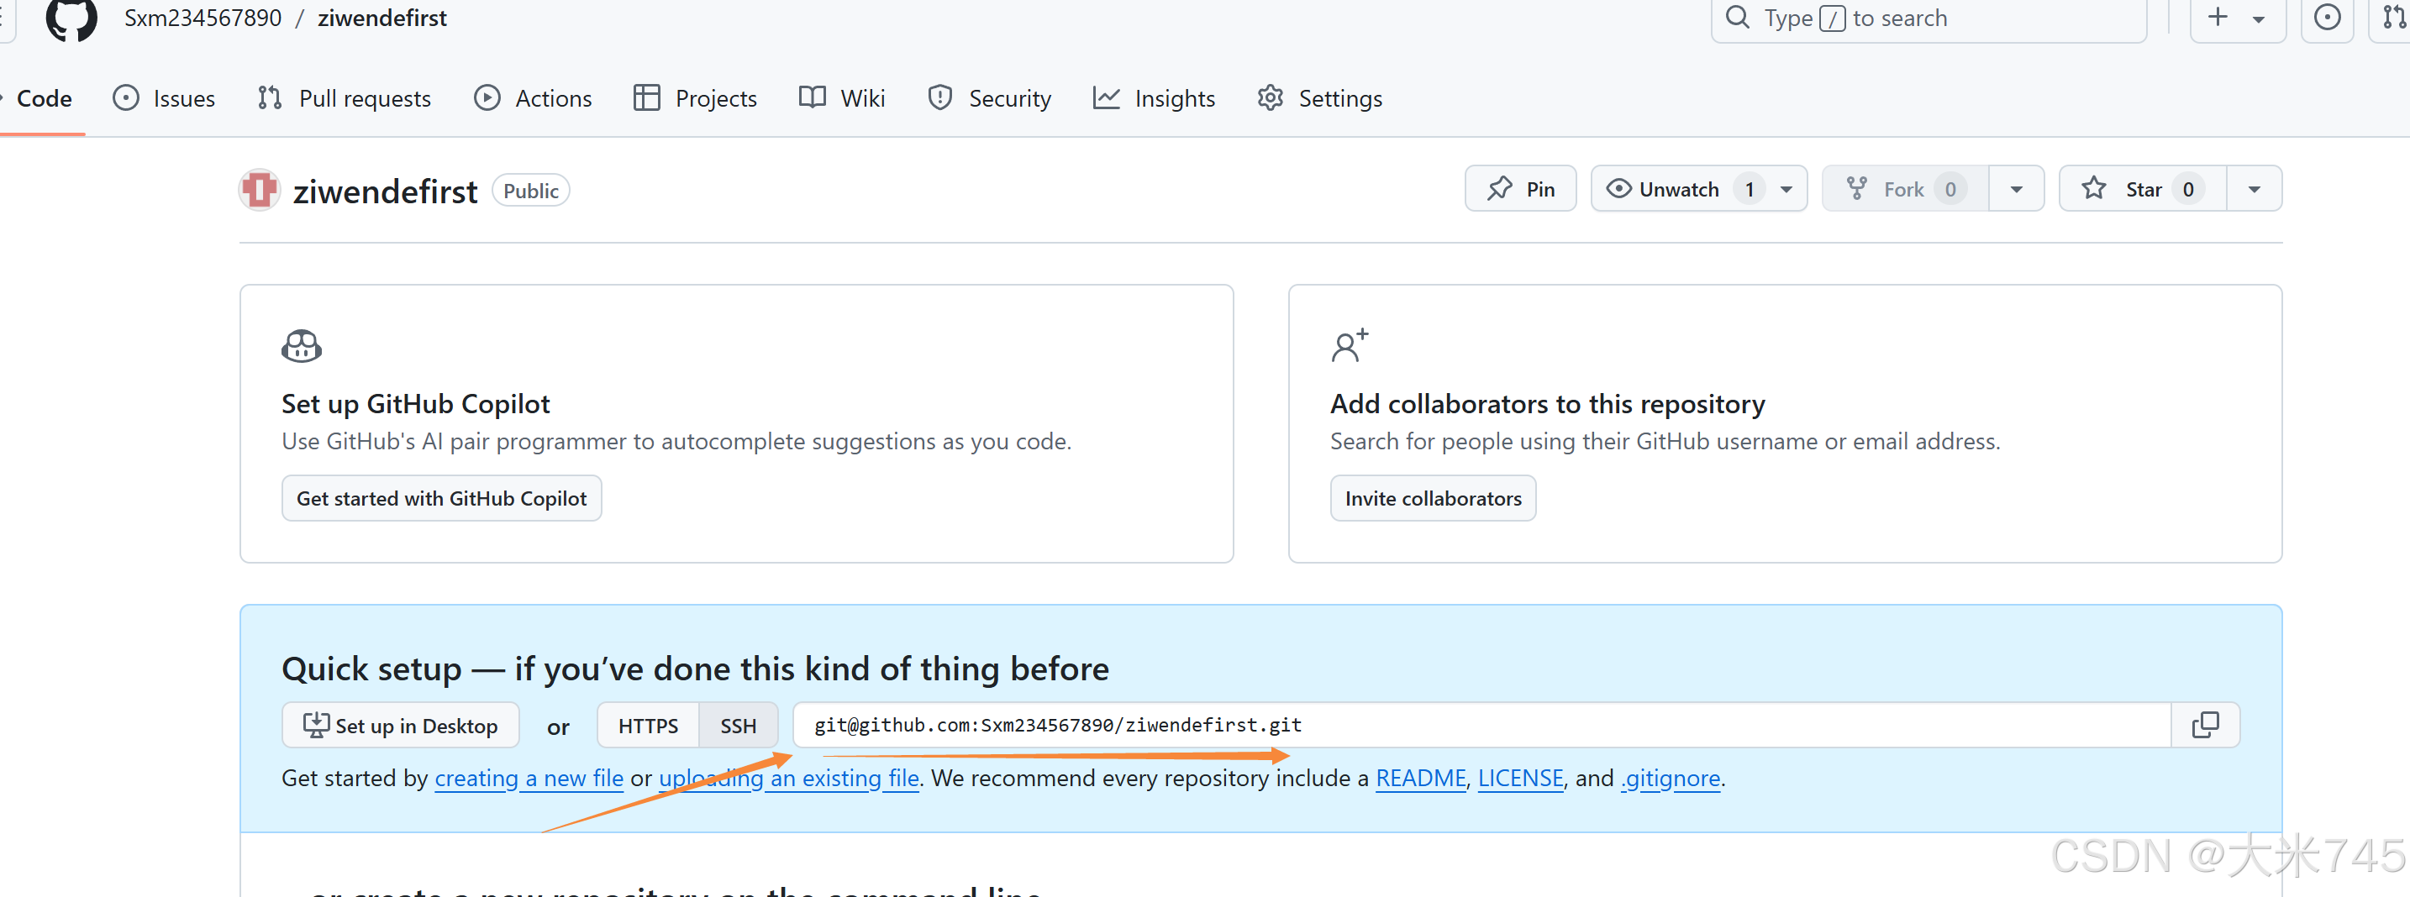Switch to the SSH clone option
Screen dimensions: 2410x897
tap(738, 725)
